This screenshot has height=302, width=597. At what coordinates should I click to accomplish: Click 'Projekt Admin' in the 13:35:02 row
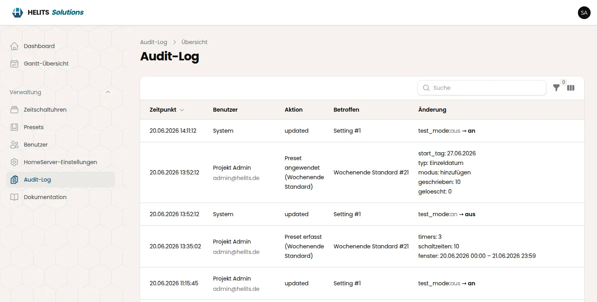[x=232, y=242]
